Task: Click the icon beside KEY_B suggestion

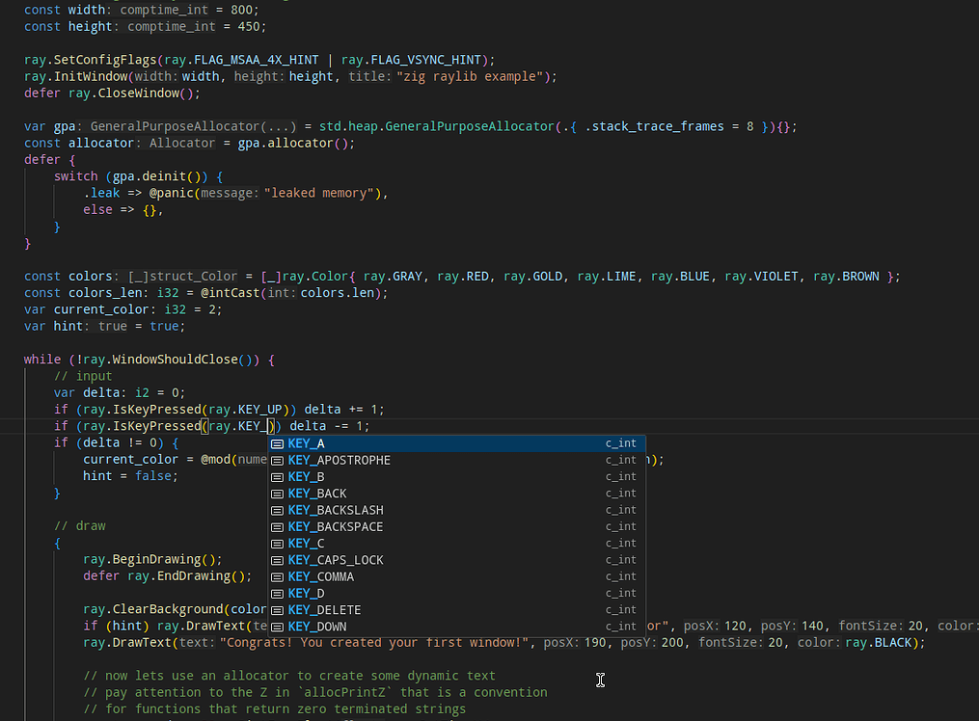Action: point(278,476)
